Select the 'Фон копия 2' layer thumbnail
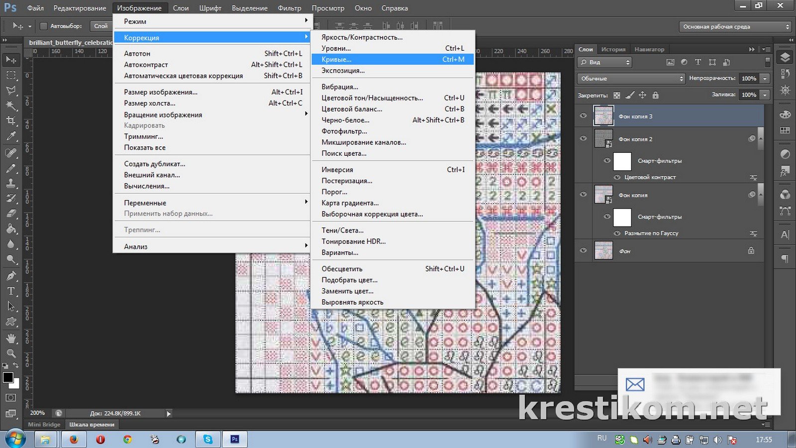 603,139
